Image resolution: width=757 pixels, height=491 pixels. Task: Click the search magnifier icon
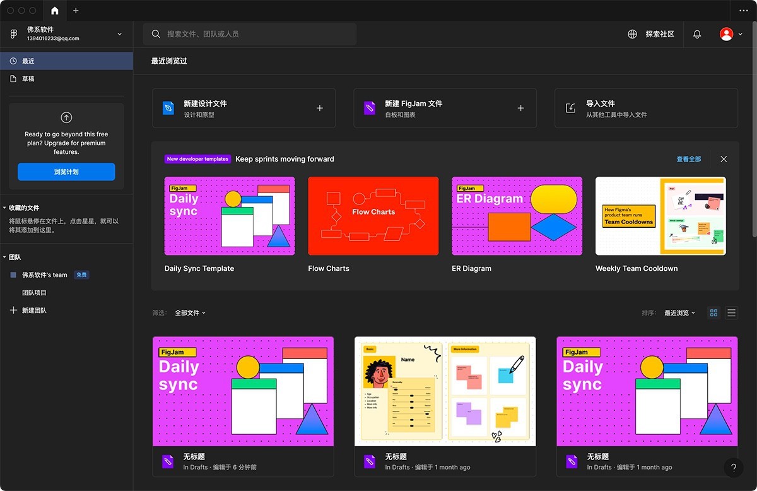(156, 34)
